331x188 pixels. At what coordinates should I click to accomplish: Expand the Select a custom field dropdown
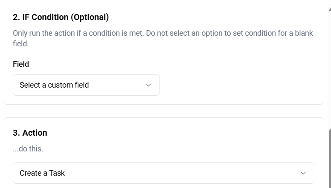[x=86, y=85]
